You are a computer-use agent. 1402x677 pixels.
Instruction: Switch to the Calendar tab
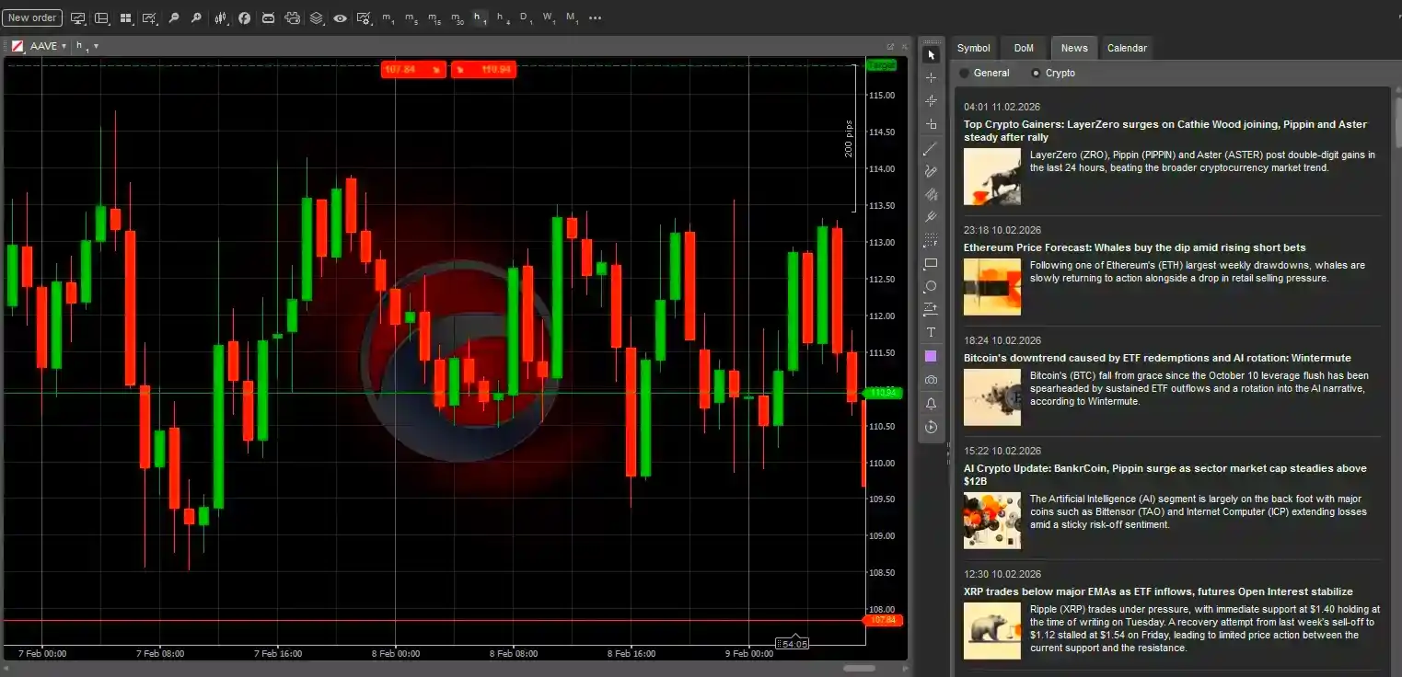click(x=1127, y=48)
